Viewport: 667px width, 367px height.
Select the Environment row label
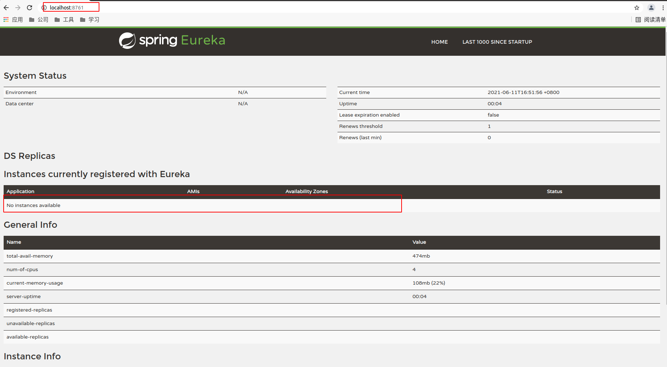[21, 93]
